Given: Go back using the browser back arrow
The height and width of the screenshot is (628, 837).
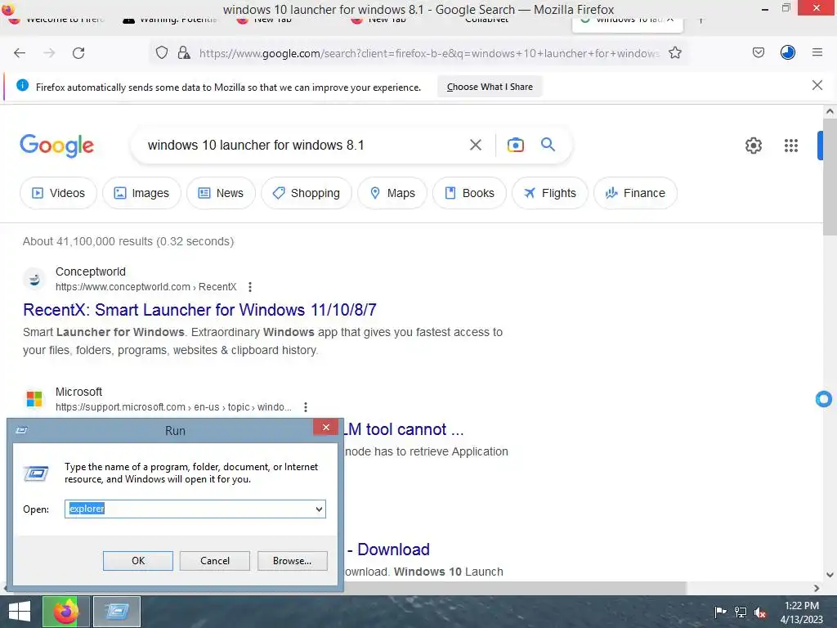Looking at the screenshot, I should click(x=20, y=53).
